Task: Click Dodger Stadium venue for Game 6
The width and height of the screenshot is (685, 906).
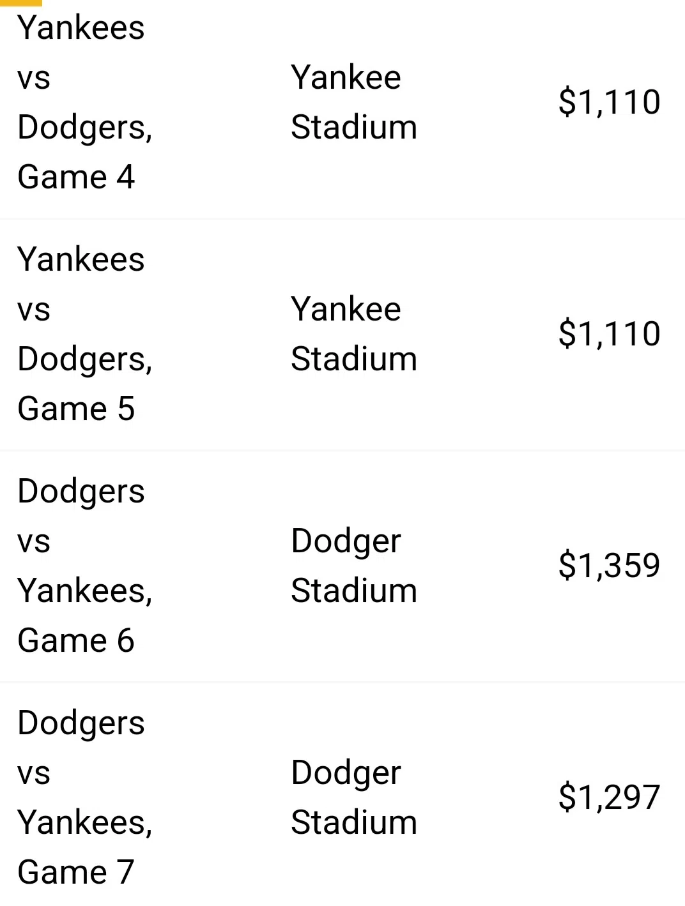Action: [x=354, y=566]
